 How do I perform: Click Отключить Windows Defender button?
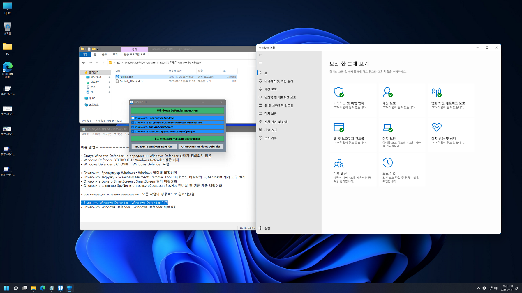point(201,146)
